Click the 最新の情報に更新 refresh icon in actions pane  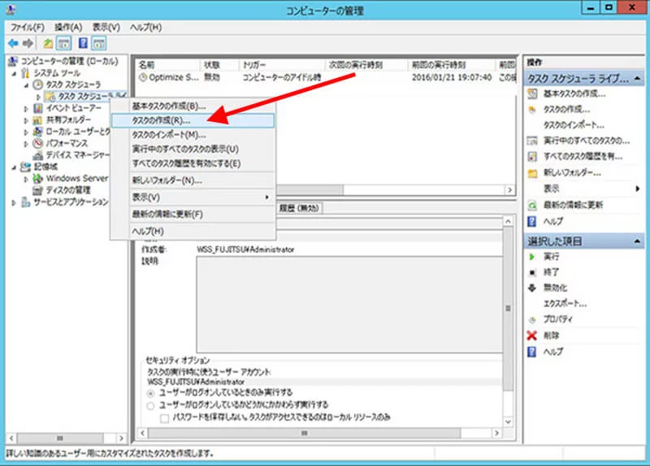(532, 204)
